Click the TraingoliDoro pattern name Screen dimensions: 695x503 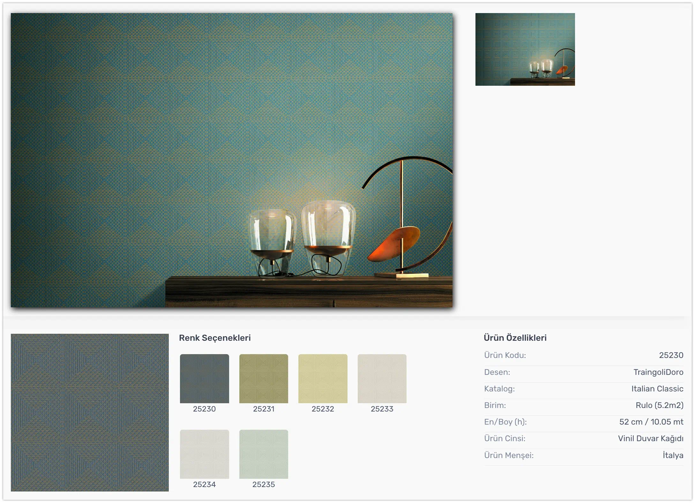tap(658, 372)
